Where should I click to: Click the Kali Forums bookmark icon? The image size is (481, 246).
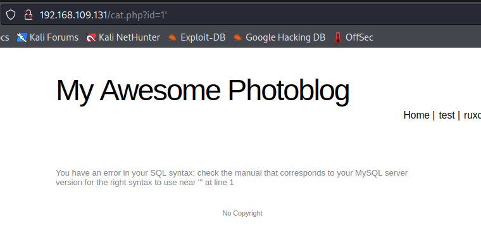[22, 37]
